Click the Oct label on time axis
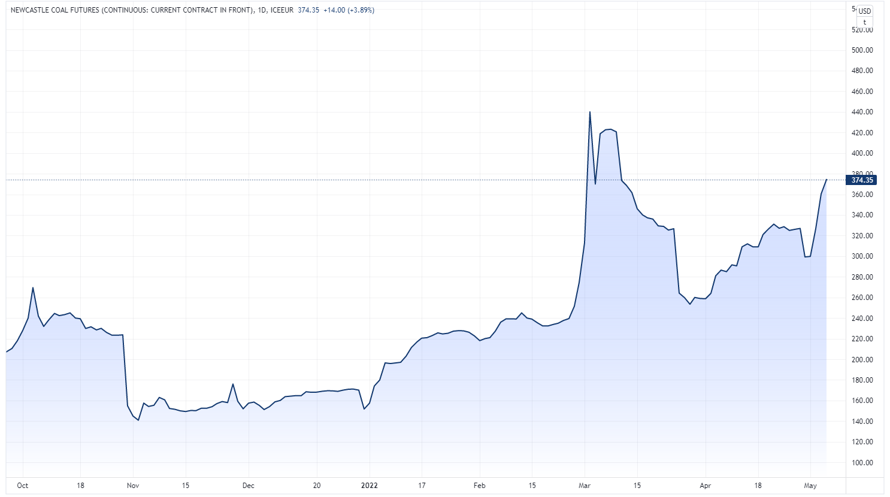The height and width of the screenshot is (497, 890). [23, 486]
